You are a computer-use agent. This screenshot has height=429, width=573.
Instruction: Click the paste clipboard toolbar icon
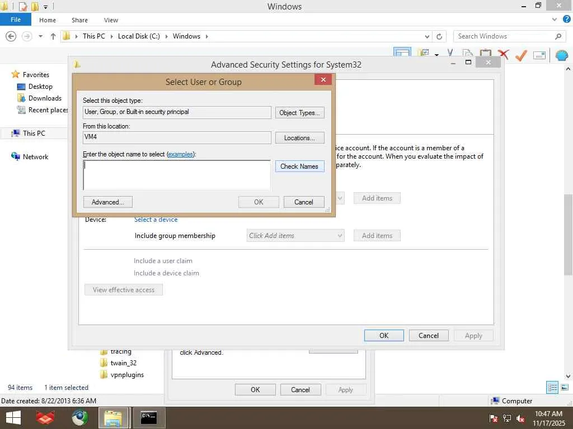click(485, 52)
